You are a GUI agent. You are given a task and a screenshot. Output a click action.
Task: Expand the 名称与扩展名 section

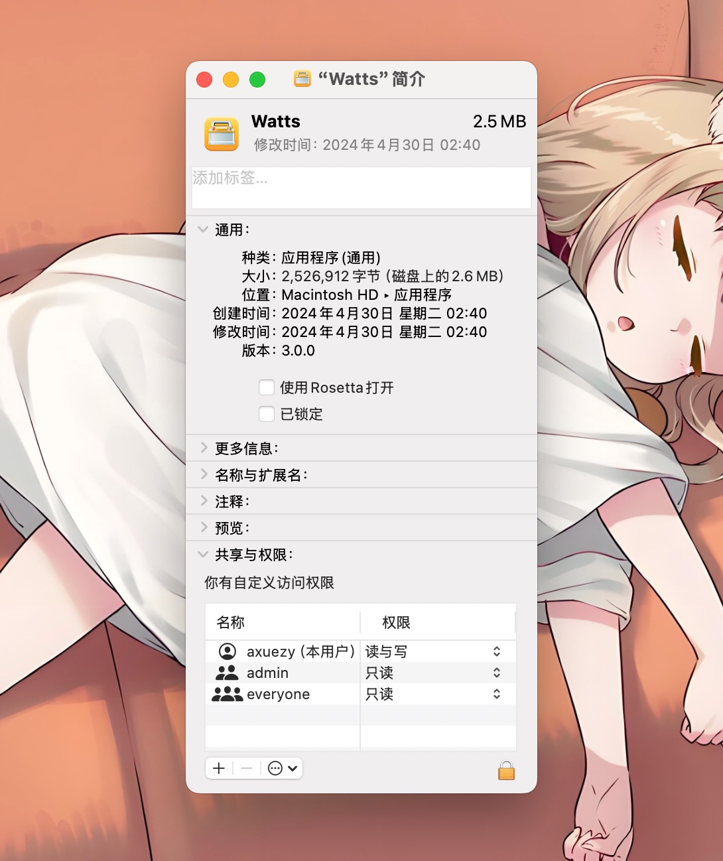[204, 474]
